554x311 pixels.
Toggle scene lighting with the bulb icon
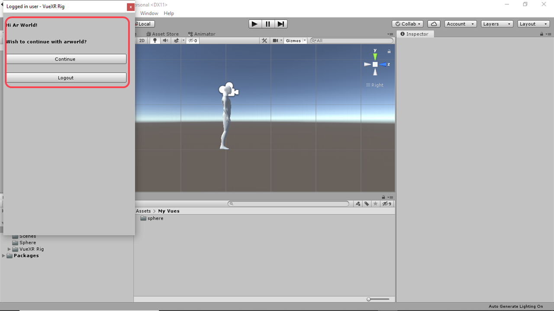tap(155, 41)
